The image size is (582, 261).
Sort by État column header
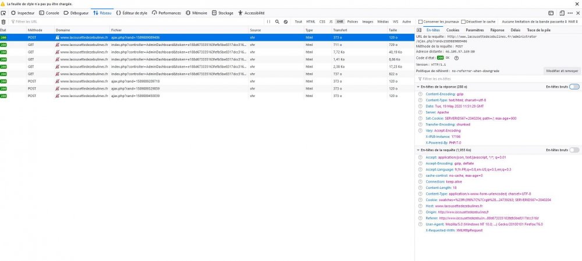[x=13, y=30]
